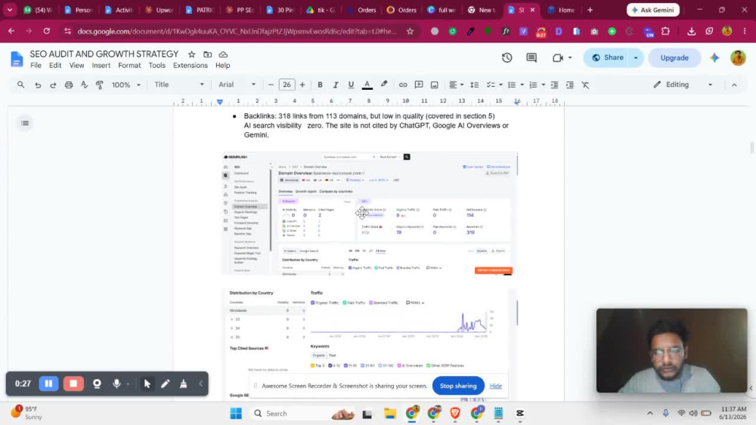756x425 pixels.
Task: Collapse the toolbar menus with the chevron
Action: (734, 85)
